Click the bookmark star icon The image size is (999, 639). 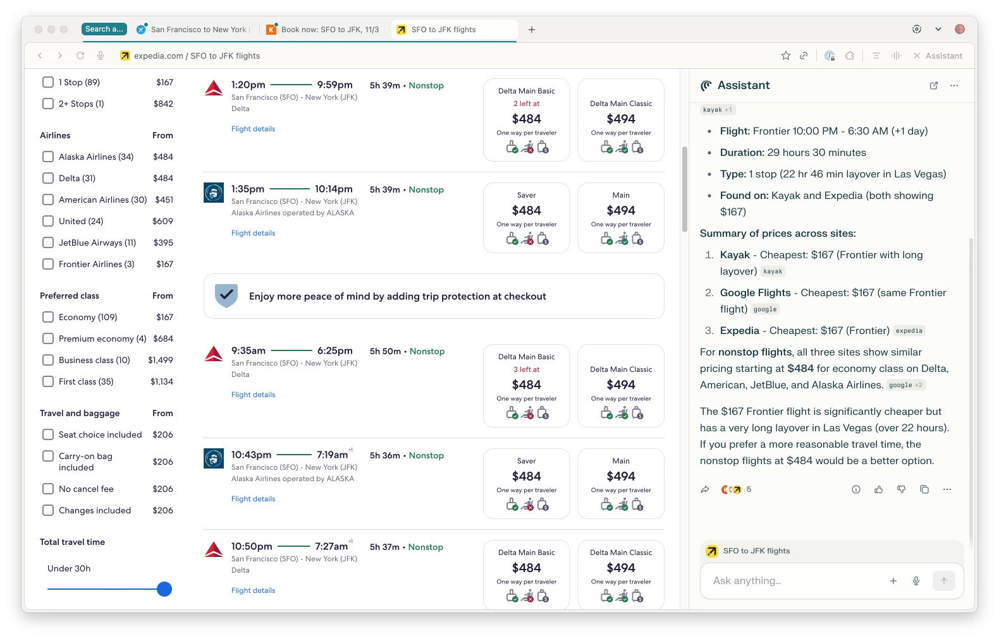[785, 56]
